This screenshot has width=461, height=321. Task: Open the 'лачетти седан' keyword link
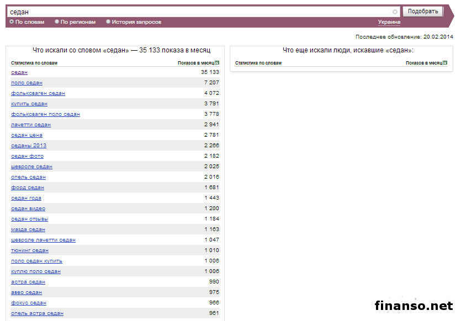point(31,125)
